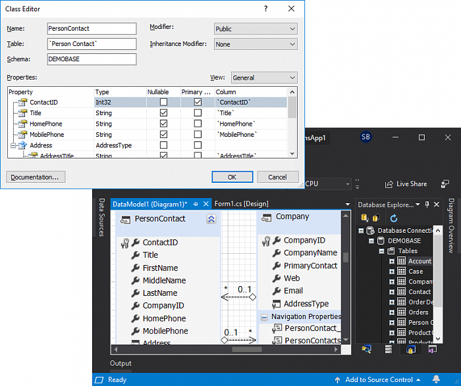
Task: Open the Modifier dropdown set to Public
Action: pos(256,29)
